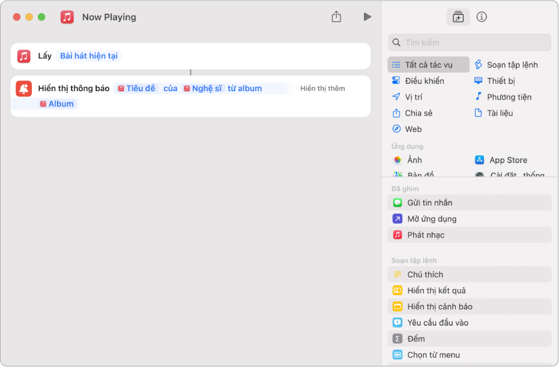559x367 pixels.
Task: Select the Soạn tập lệnh category
Action: (x=506, y=65)
